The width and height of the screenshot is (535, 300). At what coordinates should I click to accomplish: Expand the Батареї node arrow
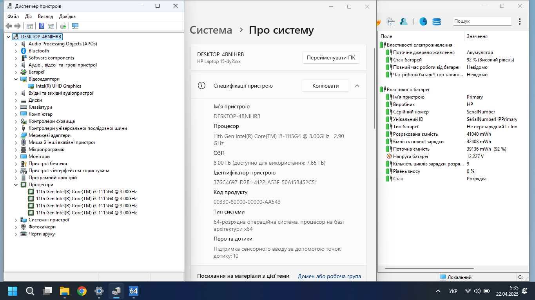click(16, 72)
